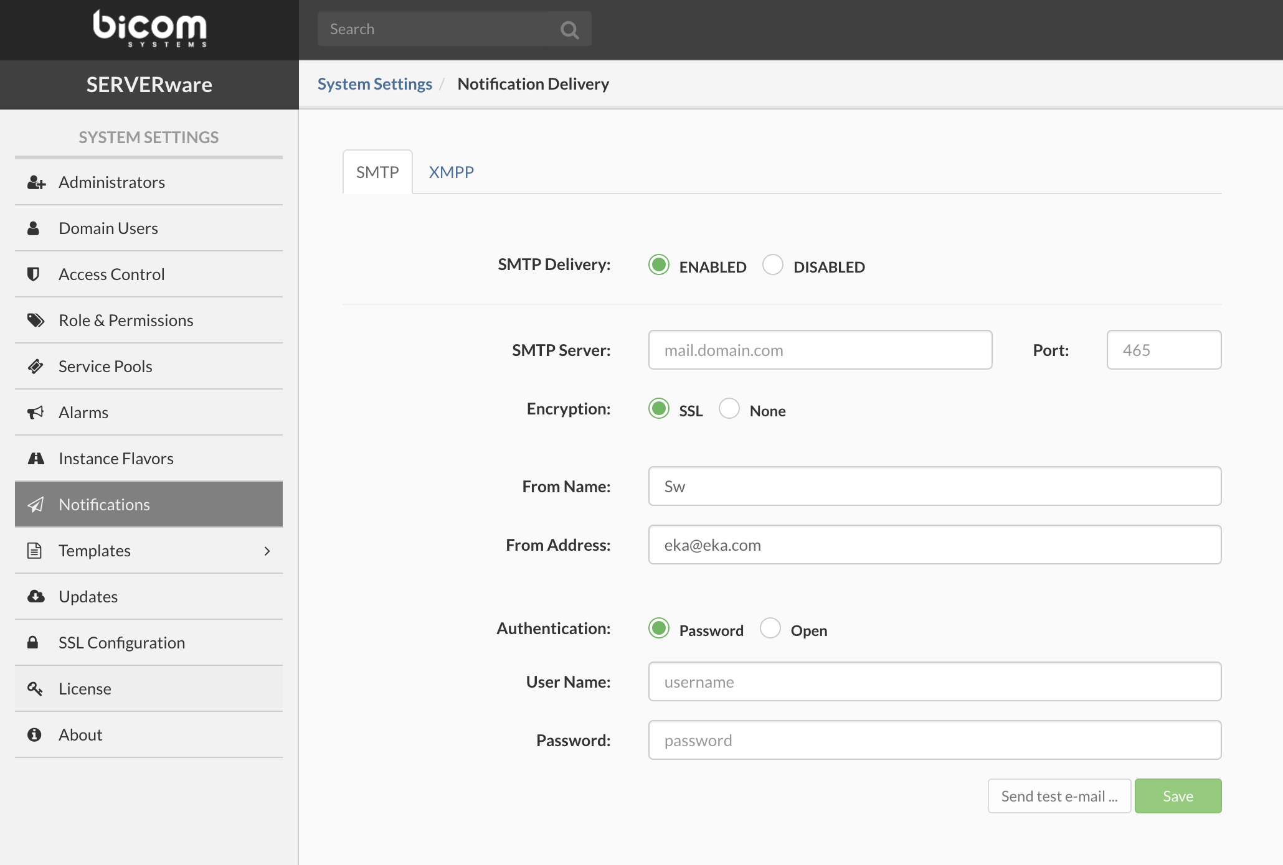This screenshot has height=865, width=1283.
Task: Click the Save button
Action: pyautogui.click(x=1178, y=796)
